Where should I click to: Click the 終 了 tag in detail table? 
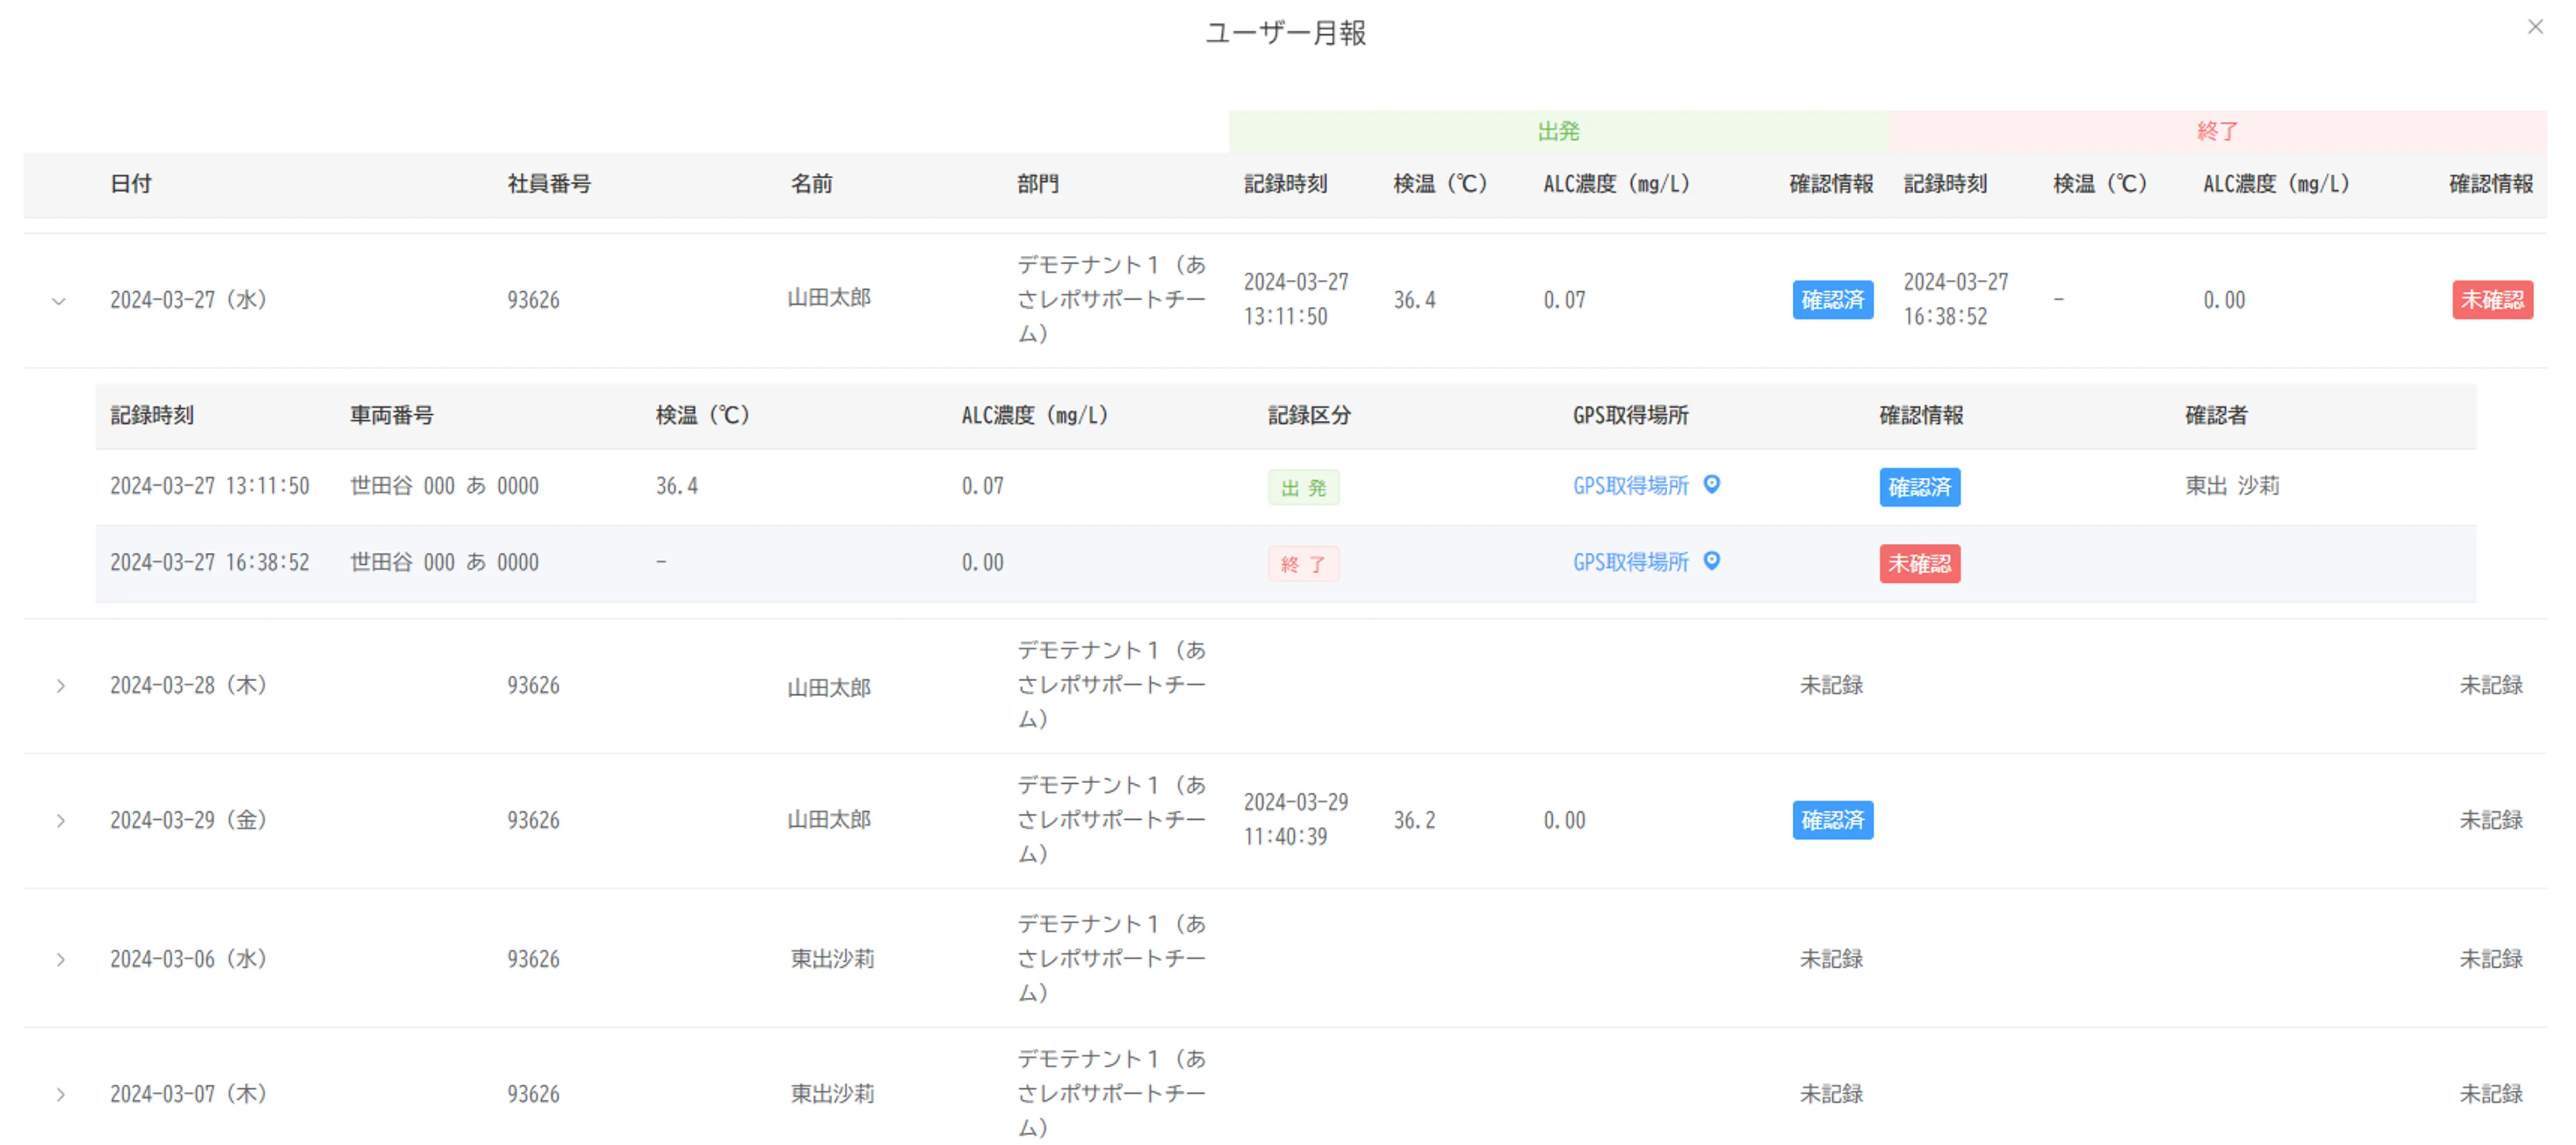tap(1303, 565)
